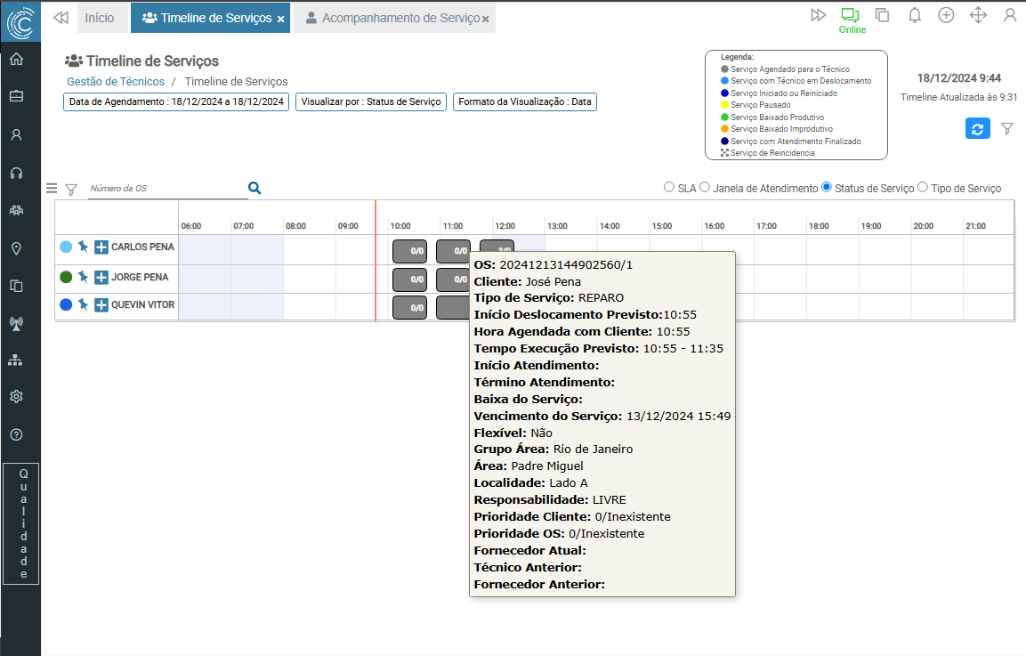Follow the Gestão de Técnicos breadcrumb link
This screenshot has height=656, width=1026.
[116, 81]
